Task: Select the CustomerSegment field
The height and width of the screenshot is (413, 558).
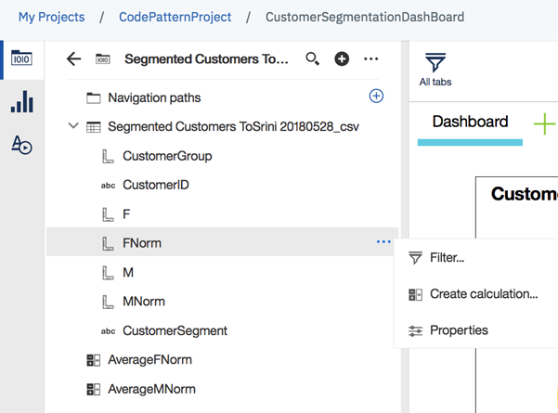Action: (x=175, y=330)
